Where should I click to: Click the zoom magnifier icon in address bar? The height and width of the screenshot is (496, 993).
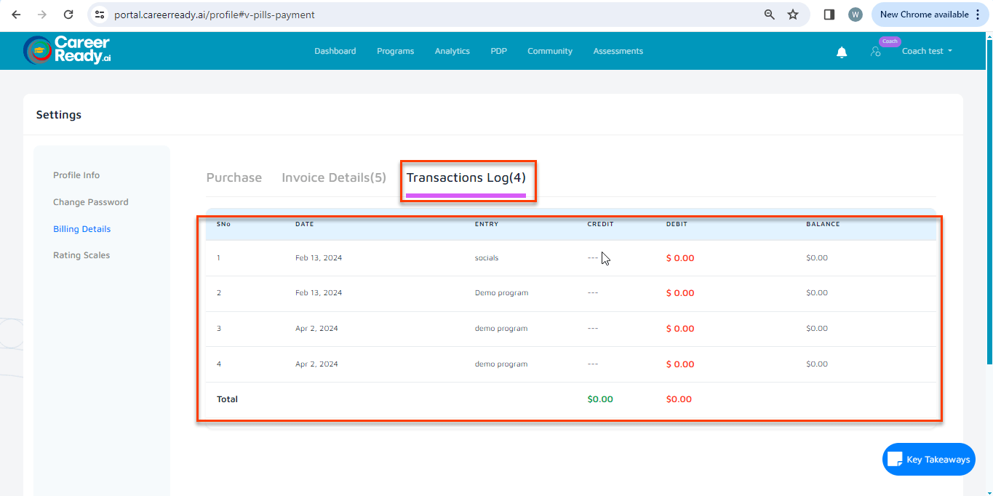769,15
